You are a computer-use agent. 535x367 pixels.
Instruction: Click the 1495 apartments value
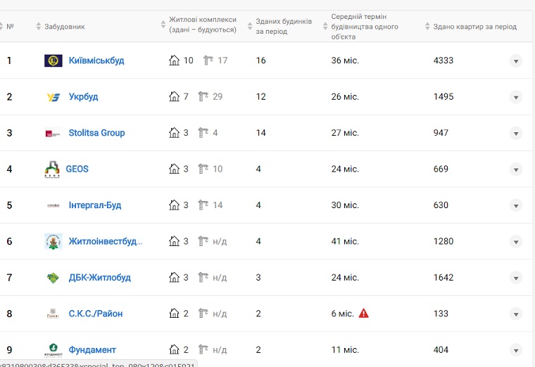443,96
